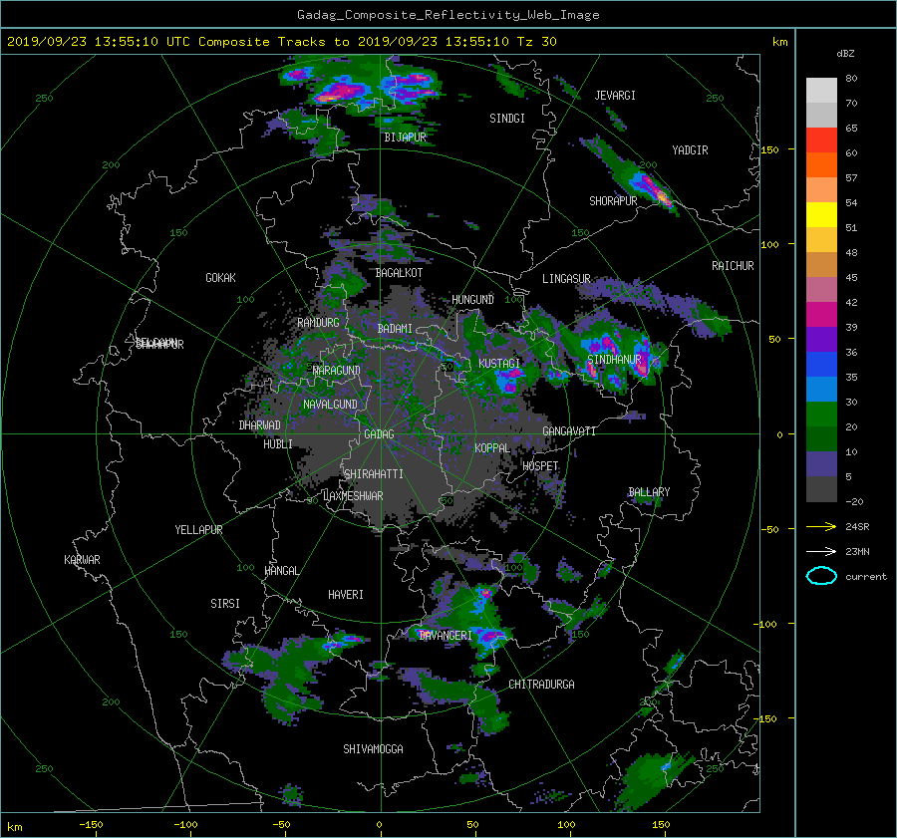897x838 pixels.
Task: Select the light blue 30 dBZ swatch
Action: tap(821, 390)
